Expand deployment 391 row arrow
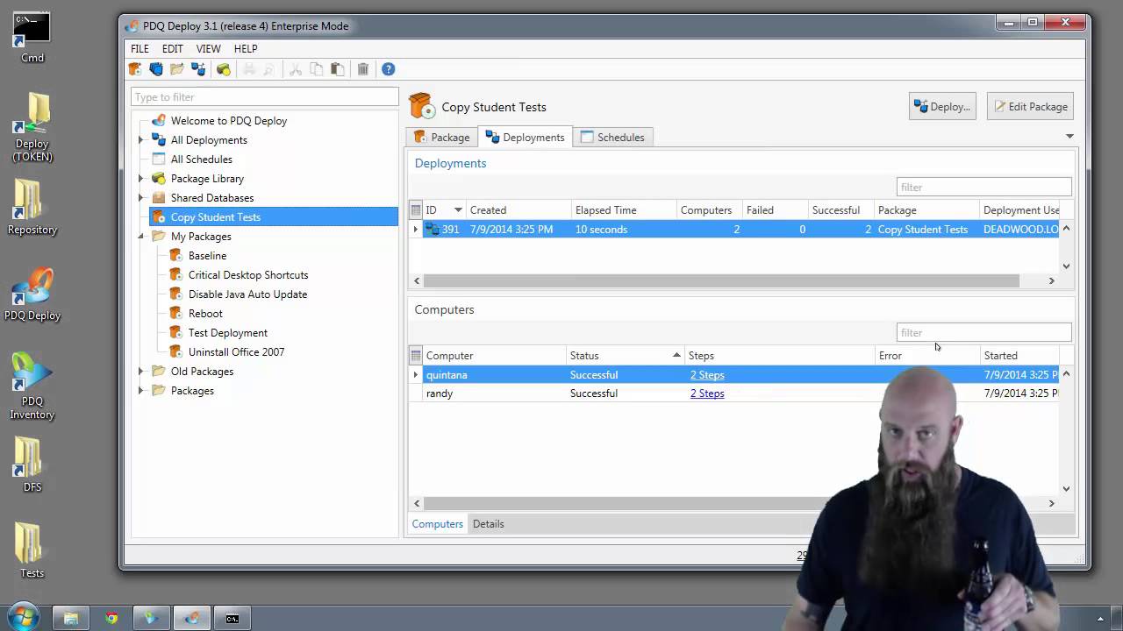 (x=416, y=230)
